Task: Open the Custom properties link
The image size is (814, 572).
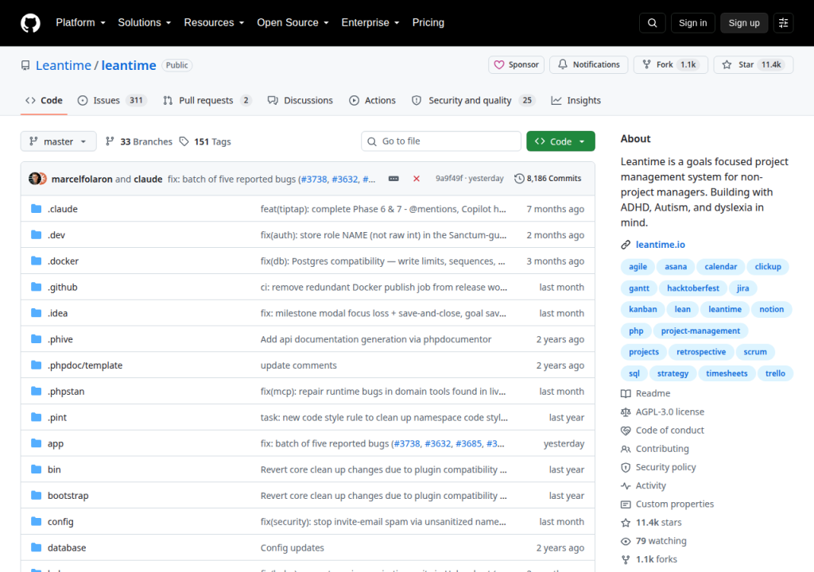Action: [x=675, y=504]
